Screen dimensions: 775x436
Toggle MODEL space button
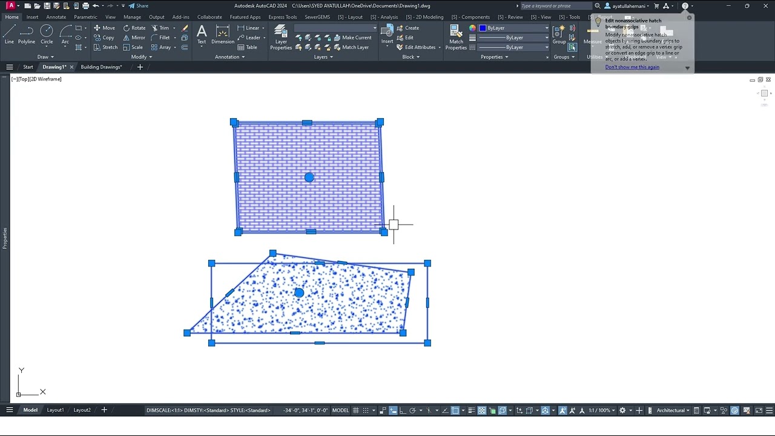(340, 410)
